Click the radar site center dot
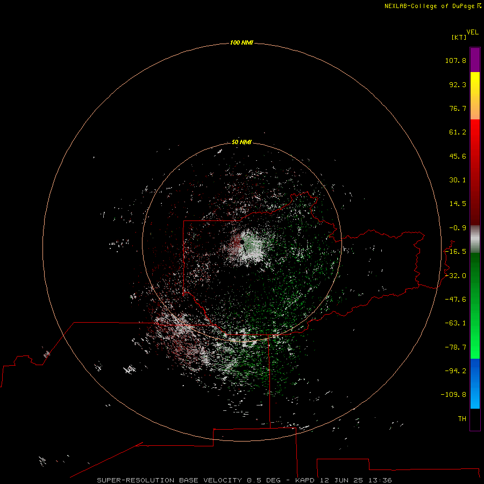The height and width of the screenshot is (484, 484). click(x=243, y=243)
